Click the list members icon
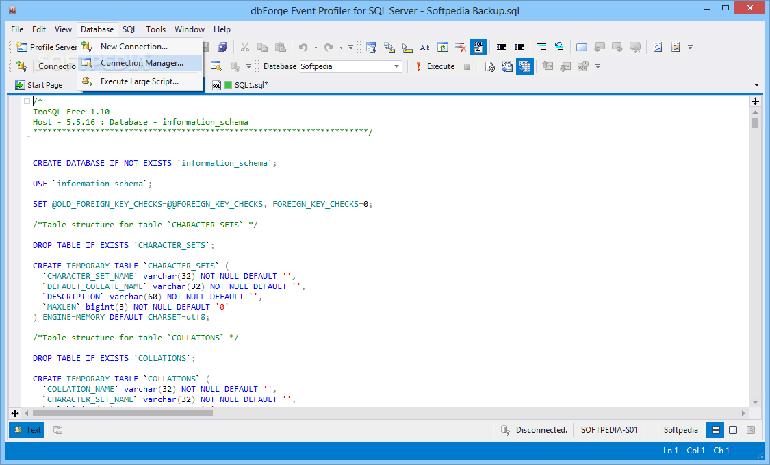This screenshot has height=465, width=770. (x=371, y=47)
